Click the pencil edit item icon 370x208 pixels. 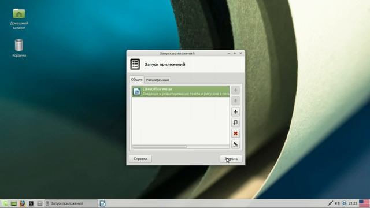(x=235, y=144)
